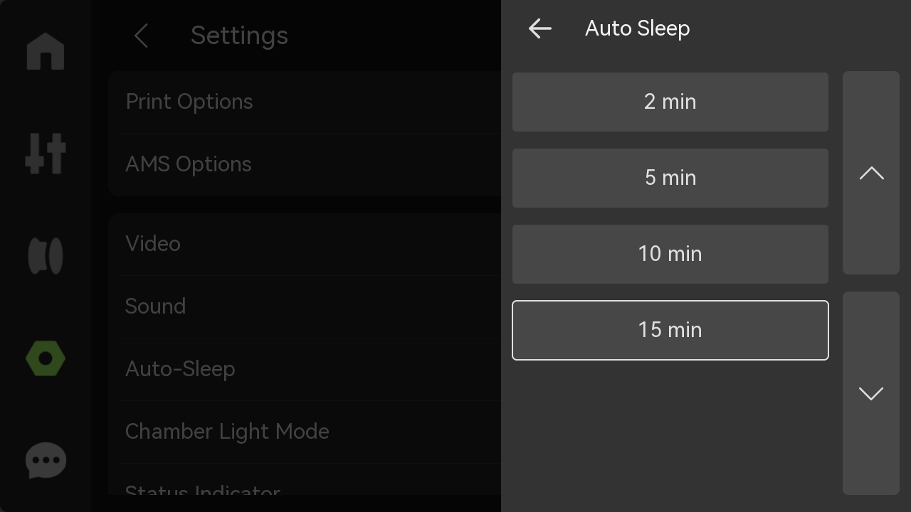
Task: Open the Filament spool icon in the sidebar
Action: tap(46, 256)
